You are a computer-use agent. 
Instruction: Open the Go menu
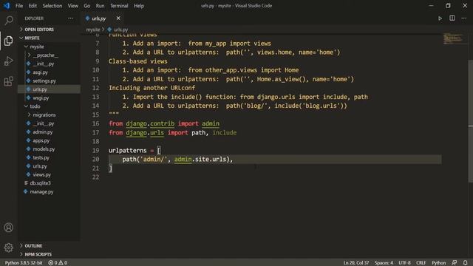pyautogui.click(x=87, y=6)
